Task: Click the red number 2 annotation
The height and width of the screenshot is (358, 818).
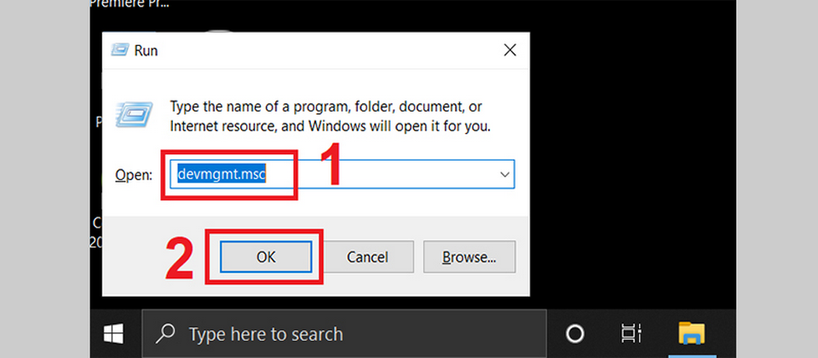Action: (180, 257)
